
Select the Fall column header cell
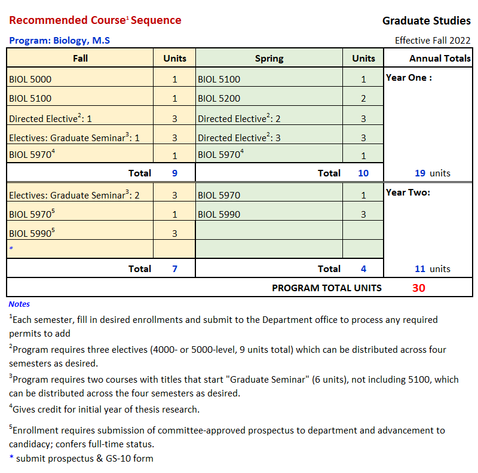(x=80, y=58)
